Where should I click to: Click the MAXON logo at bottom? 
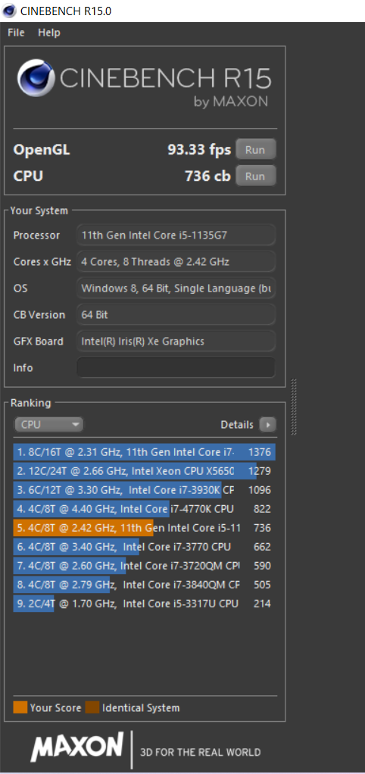click(x=77, y=745)
